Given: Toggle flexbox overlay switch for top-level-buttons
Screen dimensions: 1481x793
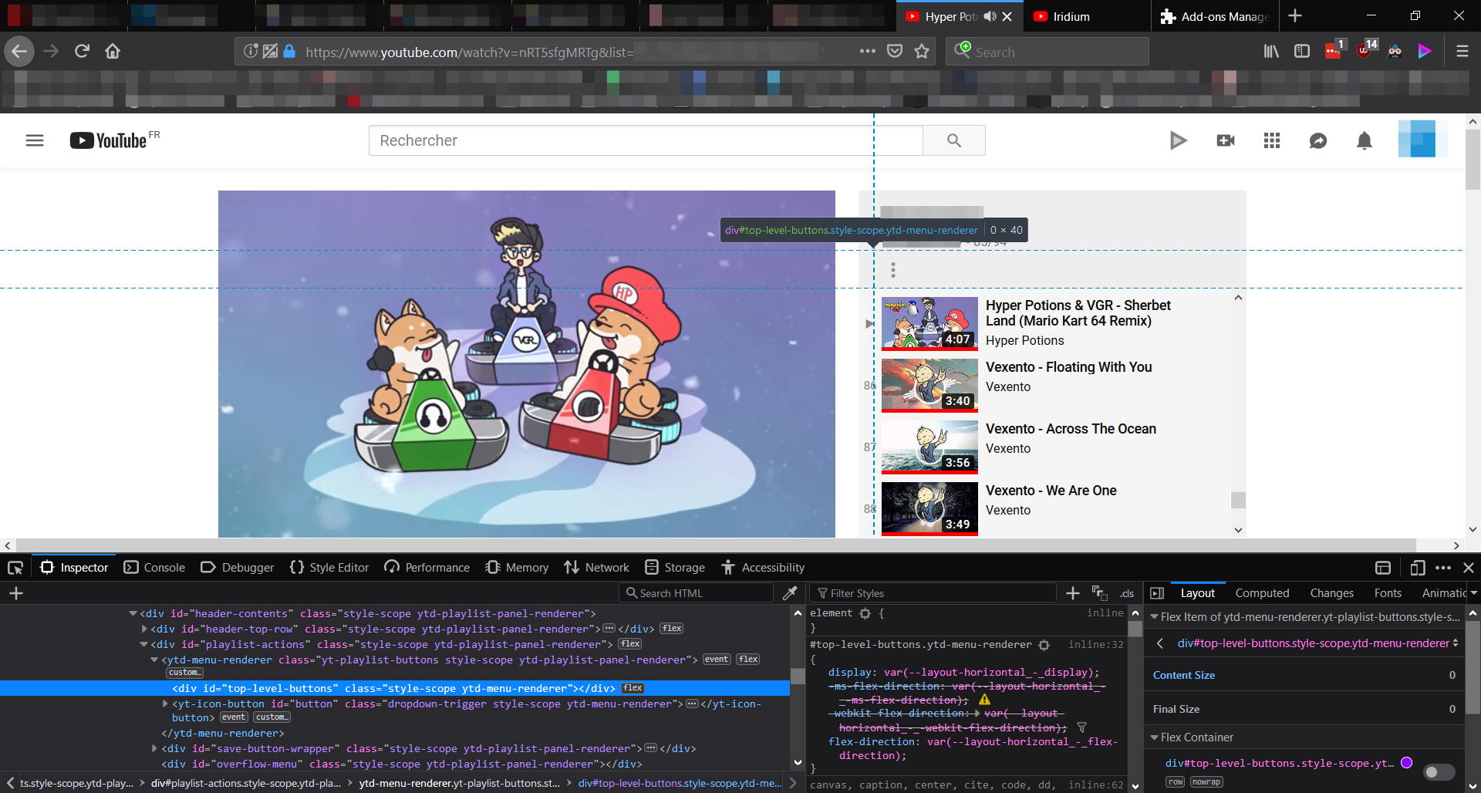Looking at the screenshot, I should pyautogui.click(x=1439, y=771).
